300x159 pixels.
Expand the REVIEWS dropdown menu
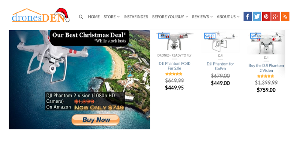[202, 17]
